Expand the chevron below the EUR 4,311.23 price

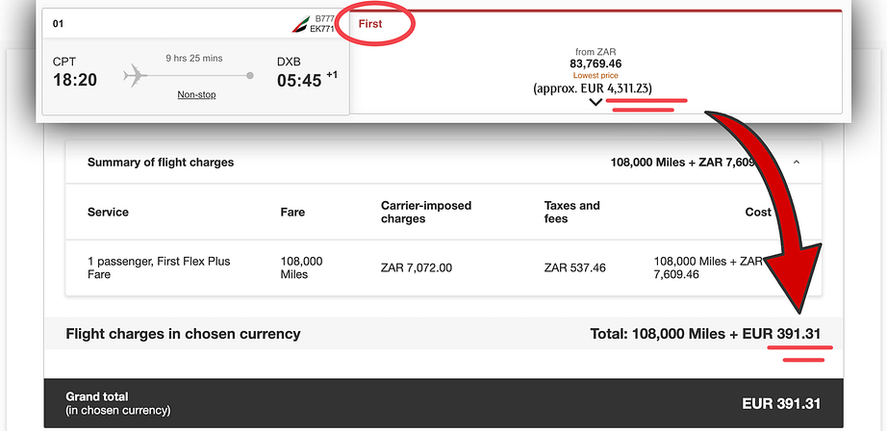pos(596,102)
